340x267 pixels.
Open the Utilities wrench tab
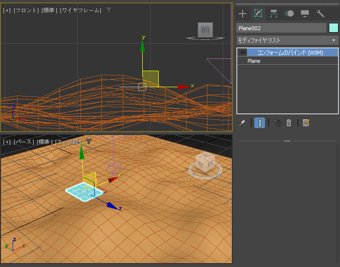point(320,14)
